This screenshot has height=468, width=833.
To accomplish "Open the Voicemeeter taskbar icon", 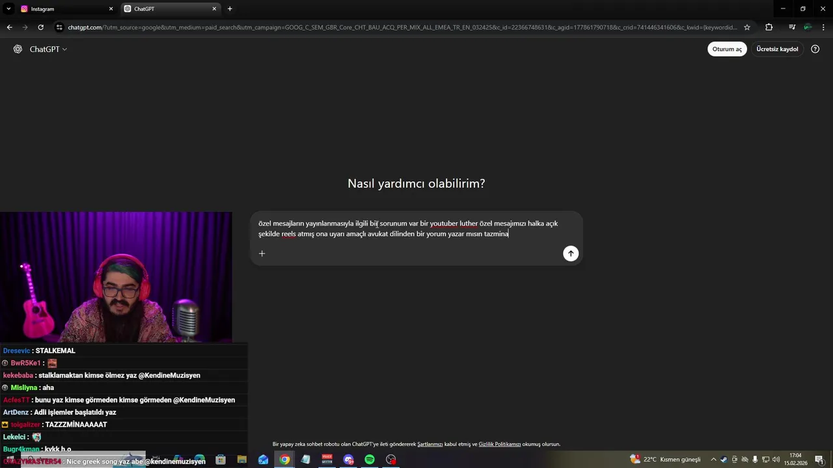I will pyautogui.click(x=327, y=460).
